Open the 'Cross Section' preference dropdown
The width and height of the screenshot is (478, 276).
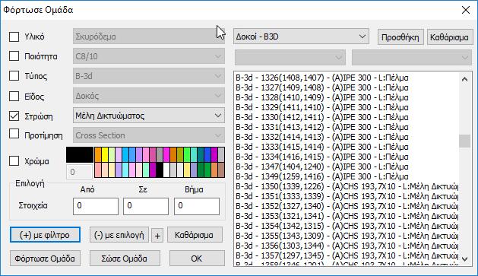pos(149,135)
